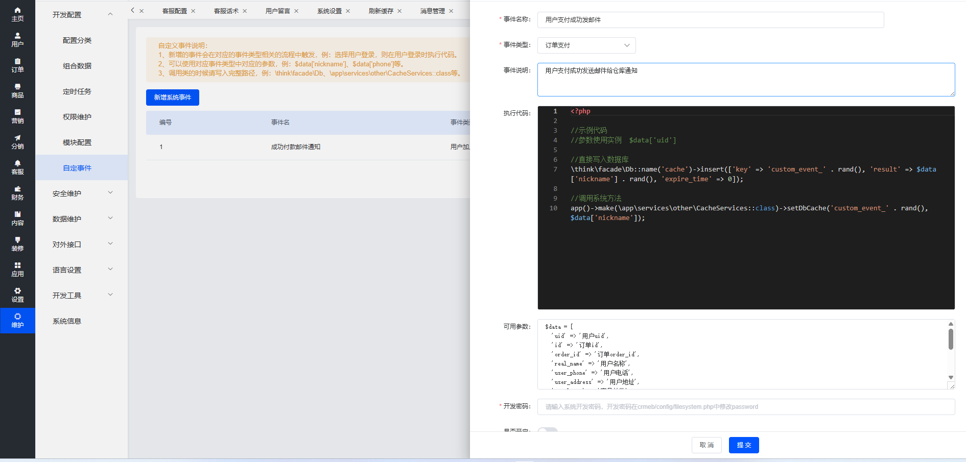This screenshot has width=966, height=462.
Task: Click the 提交 submit button
Action: [x=743, y=445]
